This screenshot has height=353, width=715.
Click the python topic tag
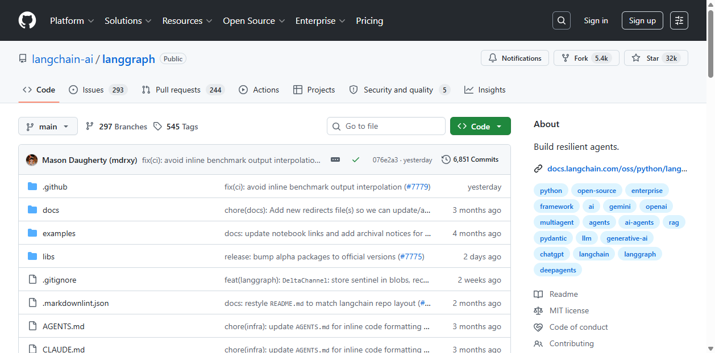pyautogui.click(x=551, y=191)
